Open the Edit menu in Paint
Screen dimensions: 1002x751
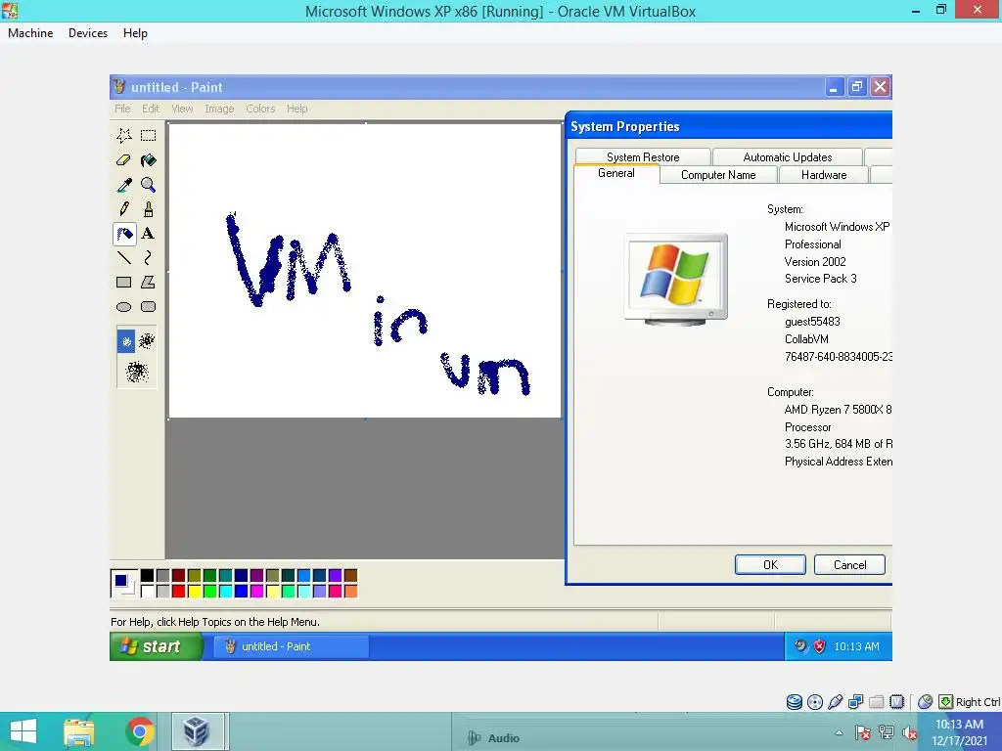click(x=150, y=109)
